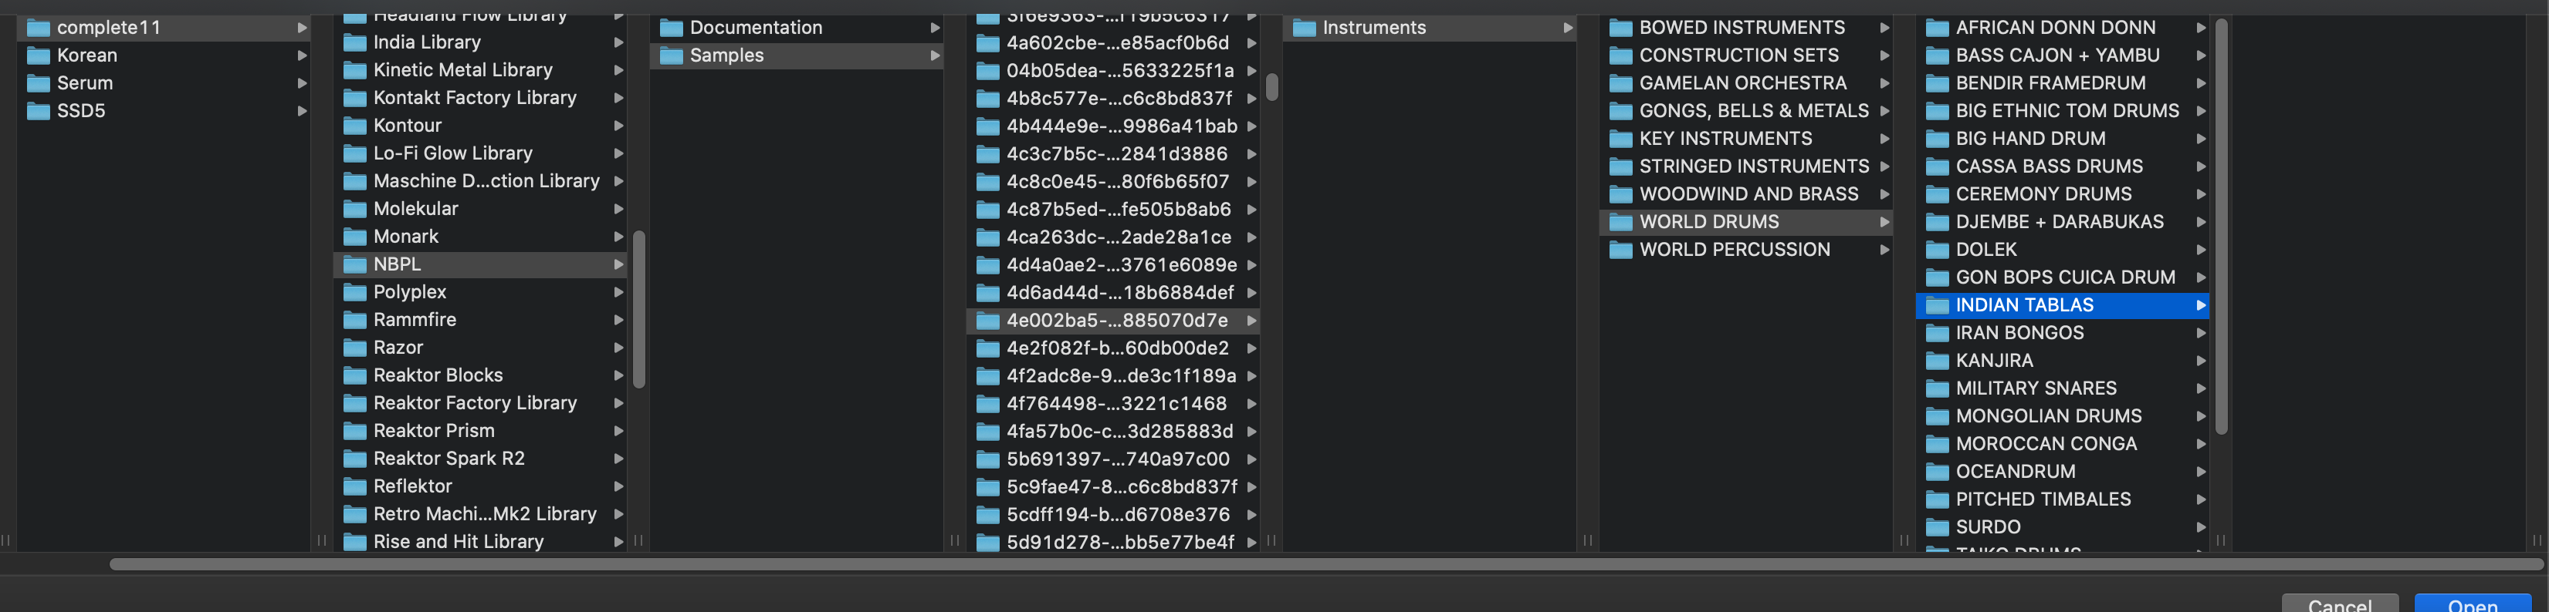This screenshot has height=612, width=2549.
Task: Click the Kontour folder icon
Action: coord(355,126)
